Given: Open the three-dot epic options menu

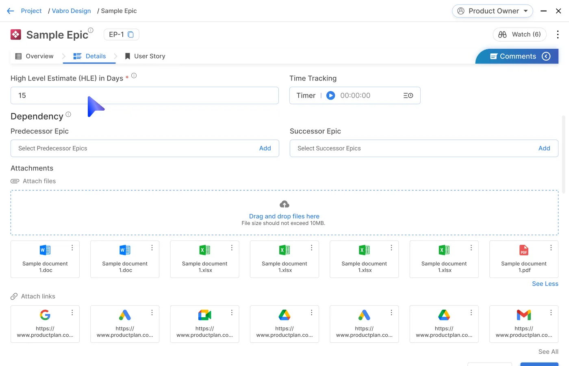Looking at the screenshot, I should click(558, 35).
